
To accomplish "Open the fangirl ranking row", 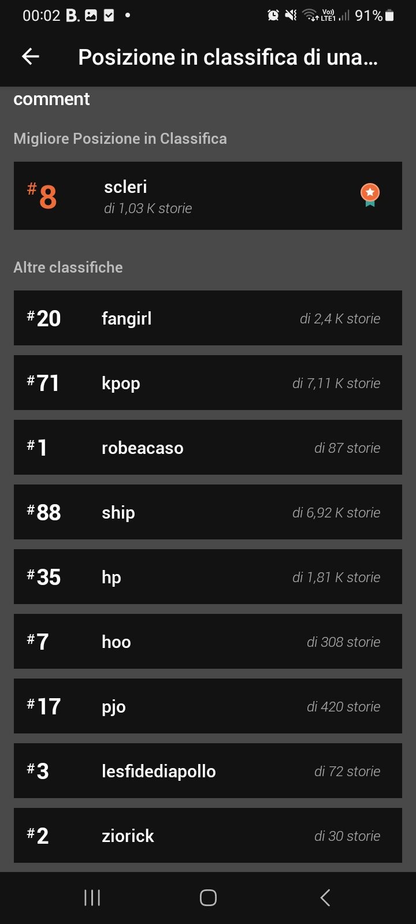I will 208,318.
